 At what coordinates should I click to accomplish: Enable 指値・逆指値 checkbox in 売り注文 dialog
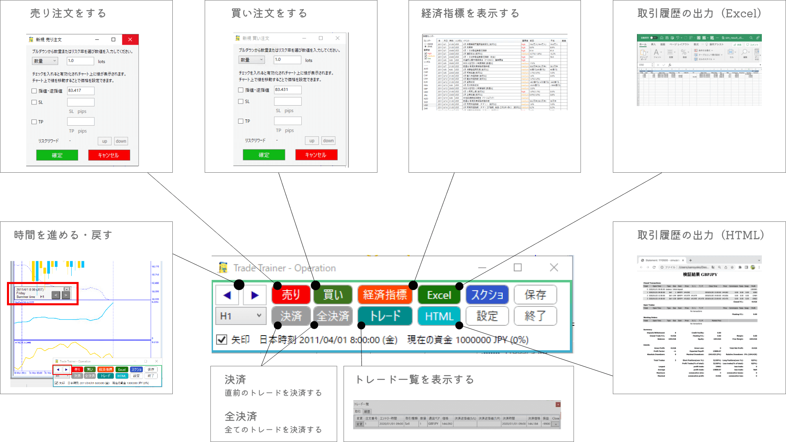click(x=34, y=91)
